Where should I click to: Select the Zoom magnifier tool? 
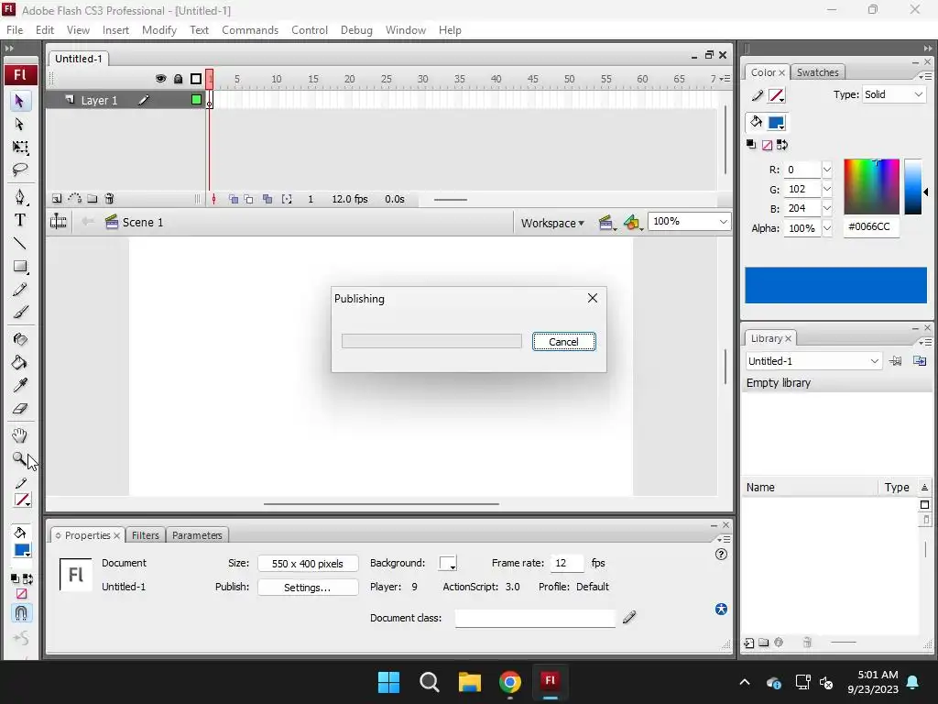tap(20, 458)
